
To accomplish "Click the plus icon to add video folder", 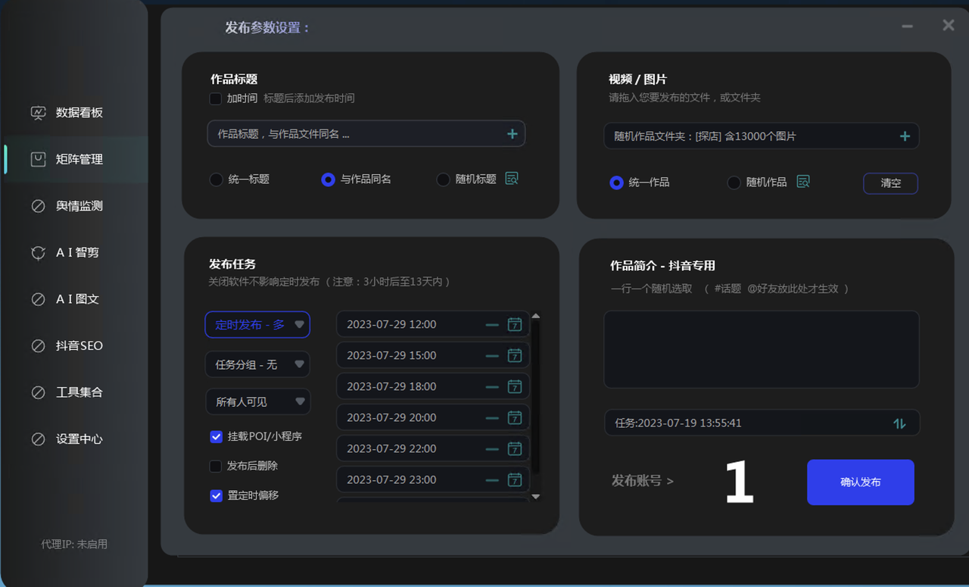I will (905, 136).
